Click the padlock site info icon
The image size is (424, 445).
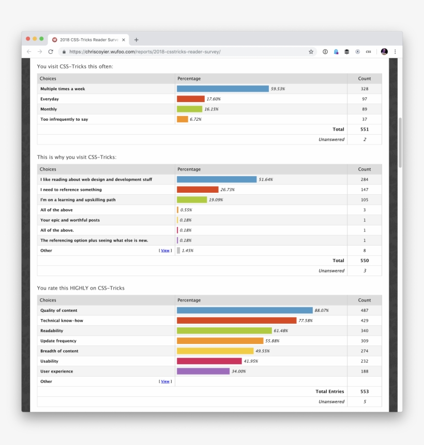(64, 52)
